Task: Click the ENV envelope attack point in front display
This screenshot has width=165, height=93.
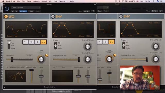Action: 59,25
